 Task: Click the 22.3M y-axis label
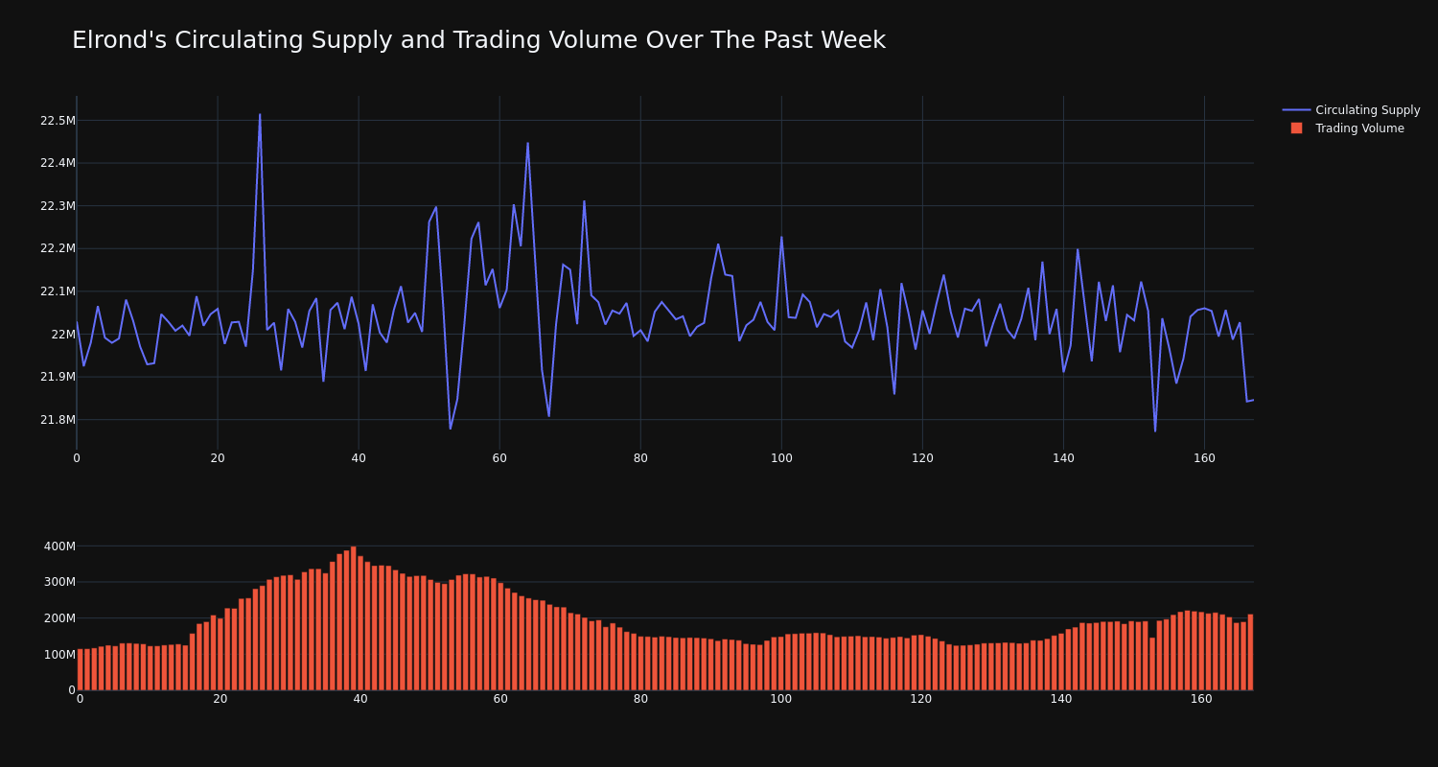[58, 206]
